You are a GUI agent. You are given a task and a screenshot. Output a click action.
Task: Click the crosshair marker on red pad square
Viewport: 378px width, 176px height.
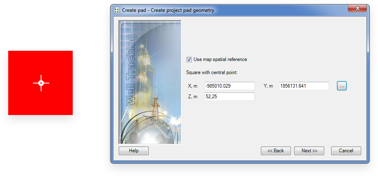coord(41,83)
